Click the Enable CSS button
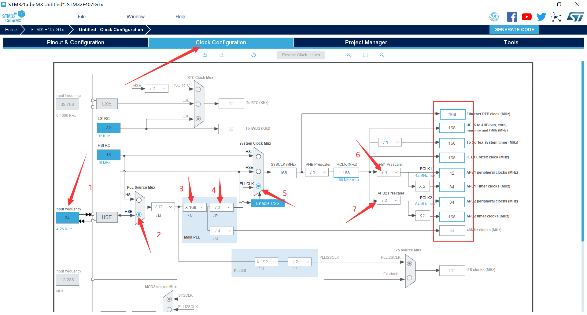This screenshot has height=315, width=587. (268, 203)
